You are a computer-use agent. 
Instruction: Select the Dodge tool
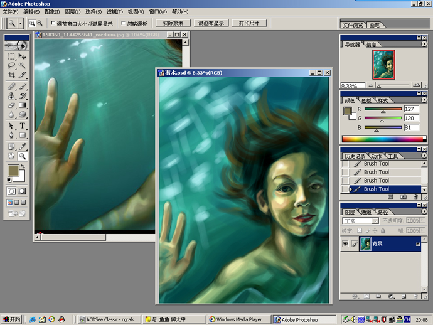[22, 114]
